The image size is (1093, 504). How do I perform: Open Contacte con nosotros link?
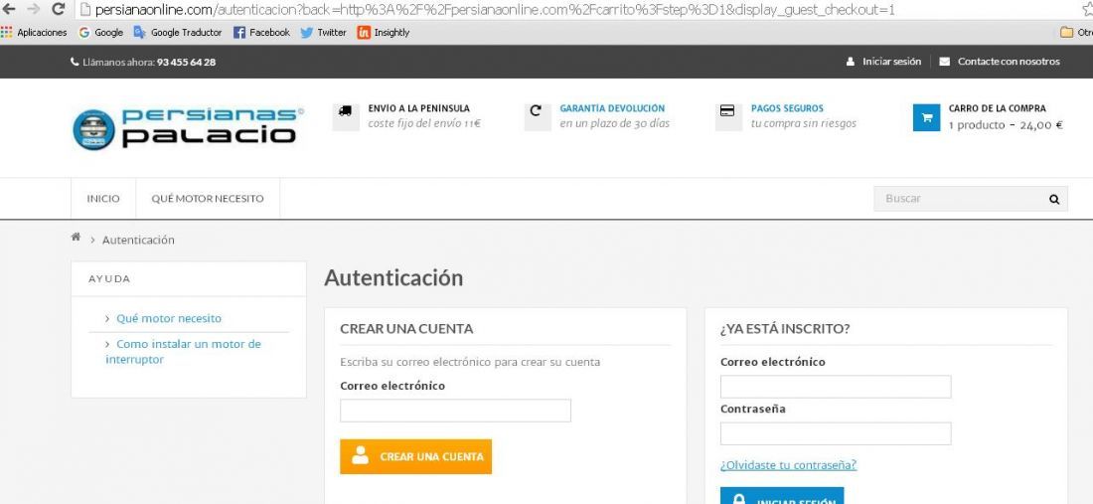point(1000,62)
